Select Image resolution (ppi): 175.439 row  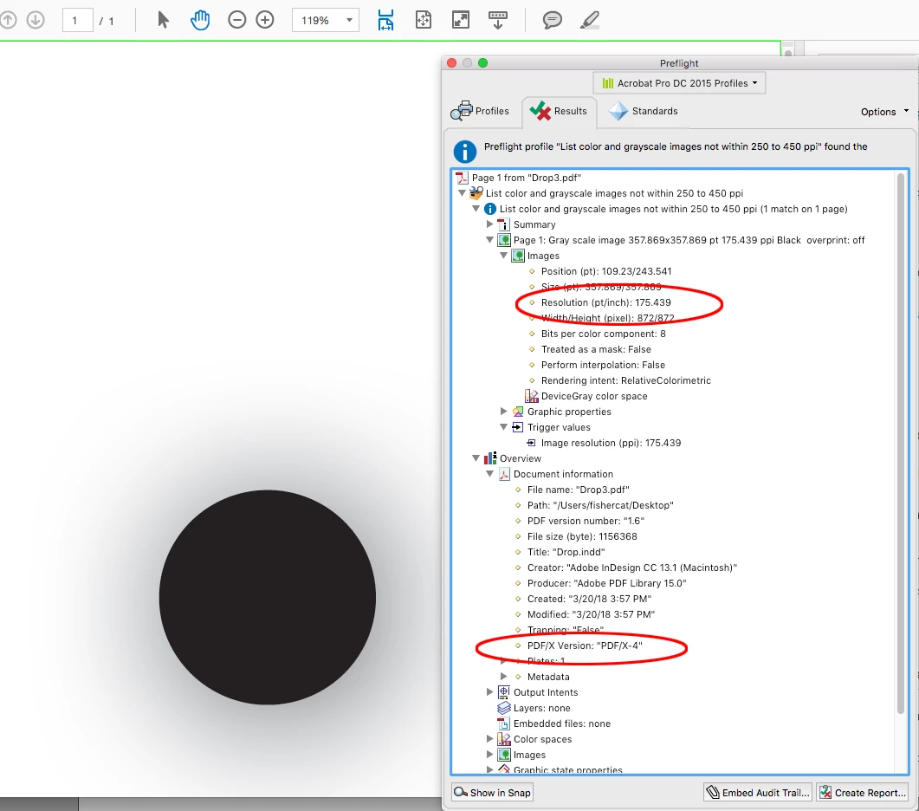pyautogui.click(x=604, y=443)
